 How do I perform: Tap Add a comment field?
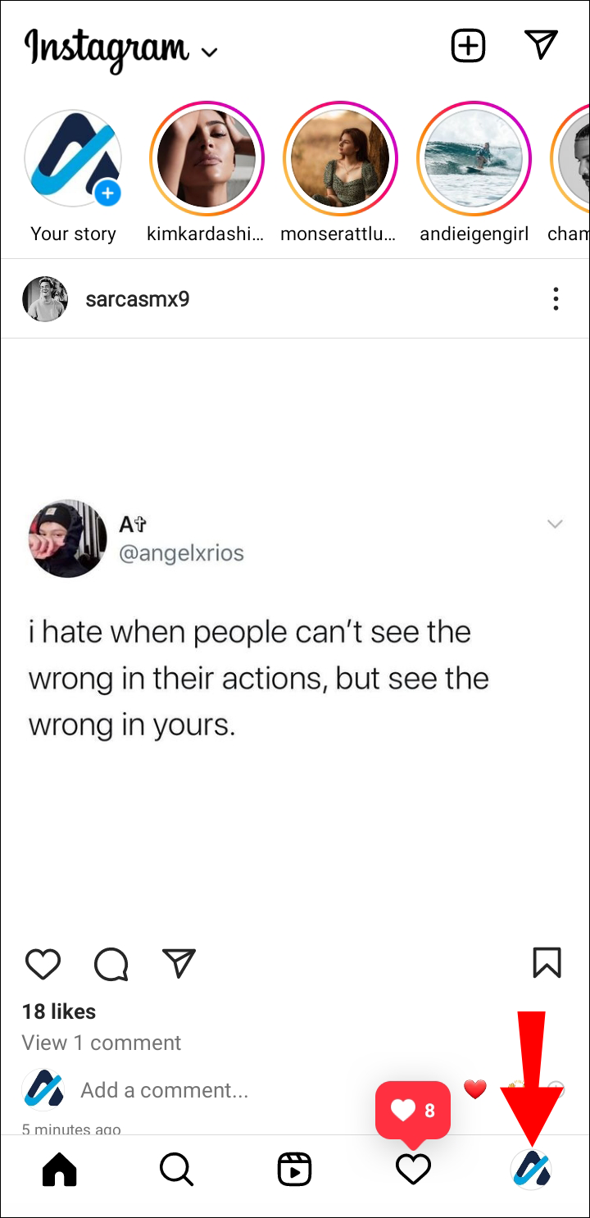pos(164,1090)
